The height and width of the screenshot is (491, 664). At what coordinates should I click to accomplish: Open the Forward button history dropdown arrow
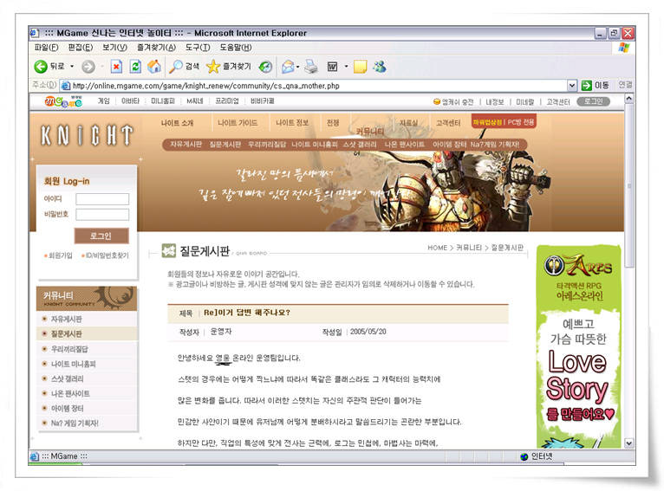pyautogui.click(x=102, y=67)
